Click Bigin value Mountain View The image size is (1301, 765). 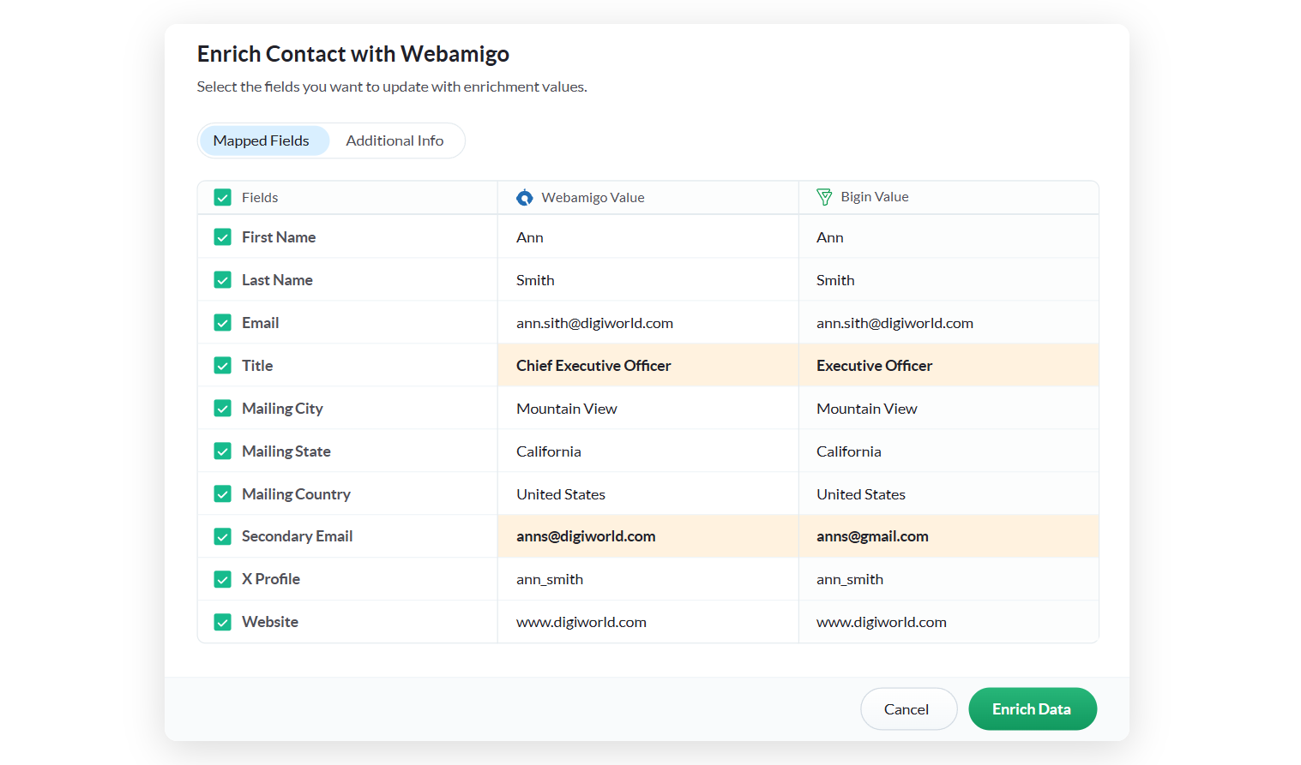coord(867,409)
